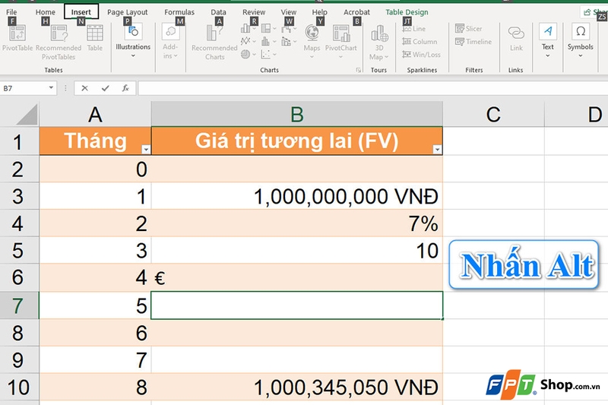608x405 pixels.
Task: Expand the scatter chart dropdown arrow
Action: pyautogui.click(x=274, y=55)
